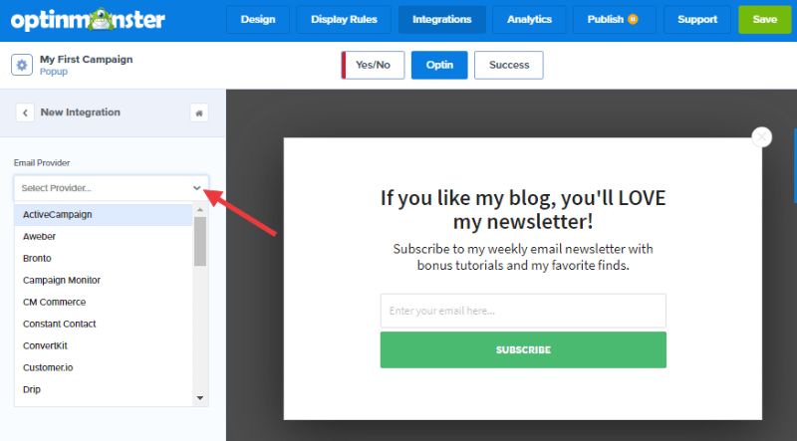797x441 pixels.
Task: Click the provider list scroll up arrow
Action: tap(200, 209)
